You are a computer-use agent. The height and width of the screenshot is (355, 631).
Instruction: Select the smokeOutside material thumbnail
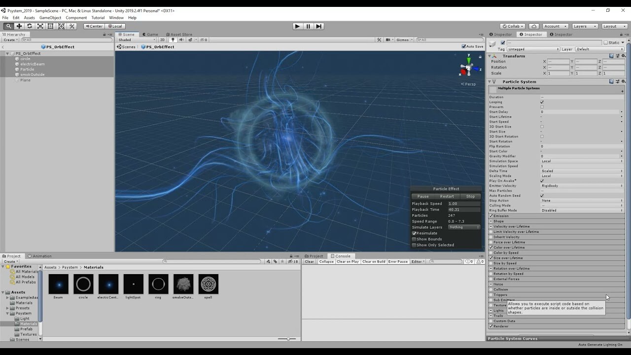coord(183,284)
